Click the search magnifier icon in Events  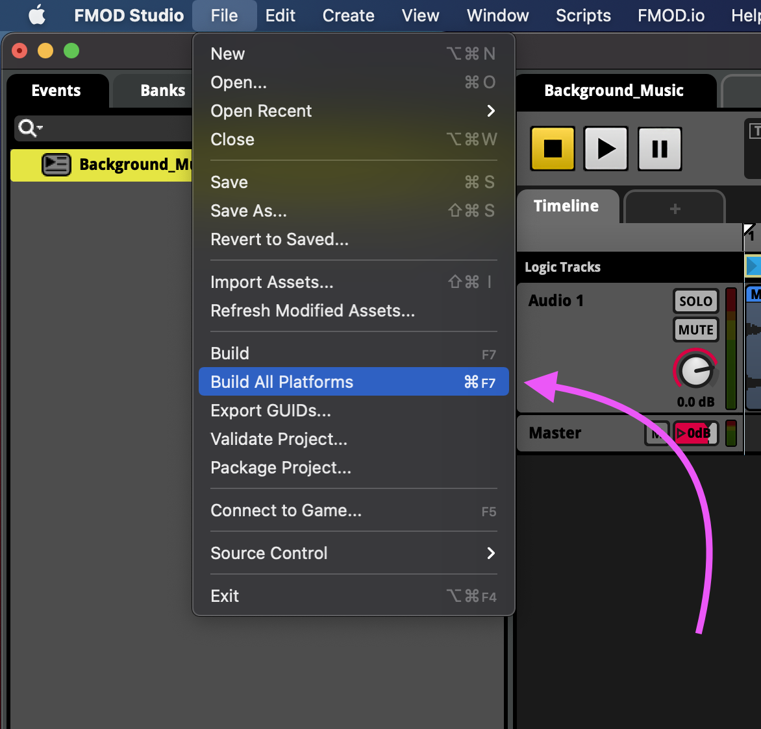click(28, 128)
